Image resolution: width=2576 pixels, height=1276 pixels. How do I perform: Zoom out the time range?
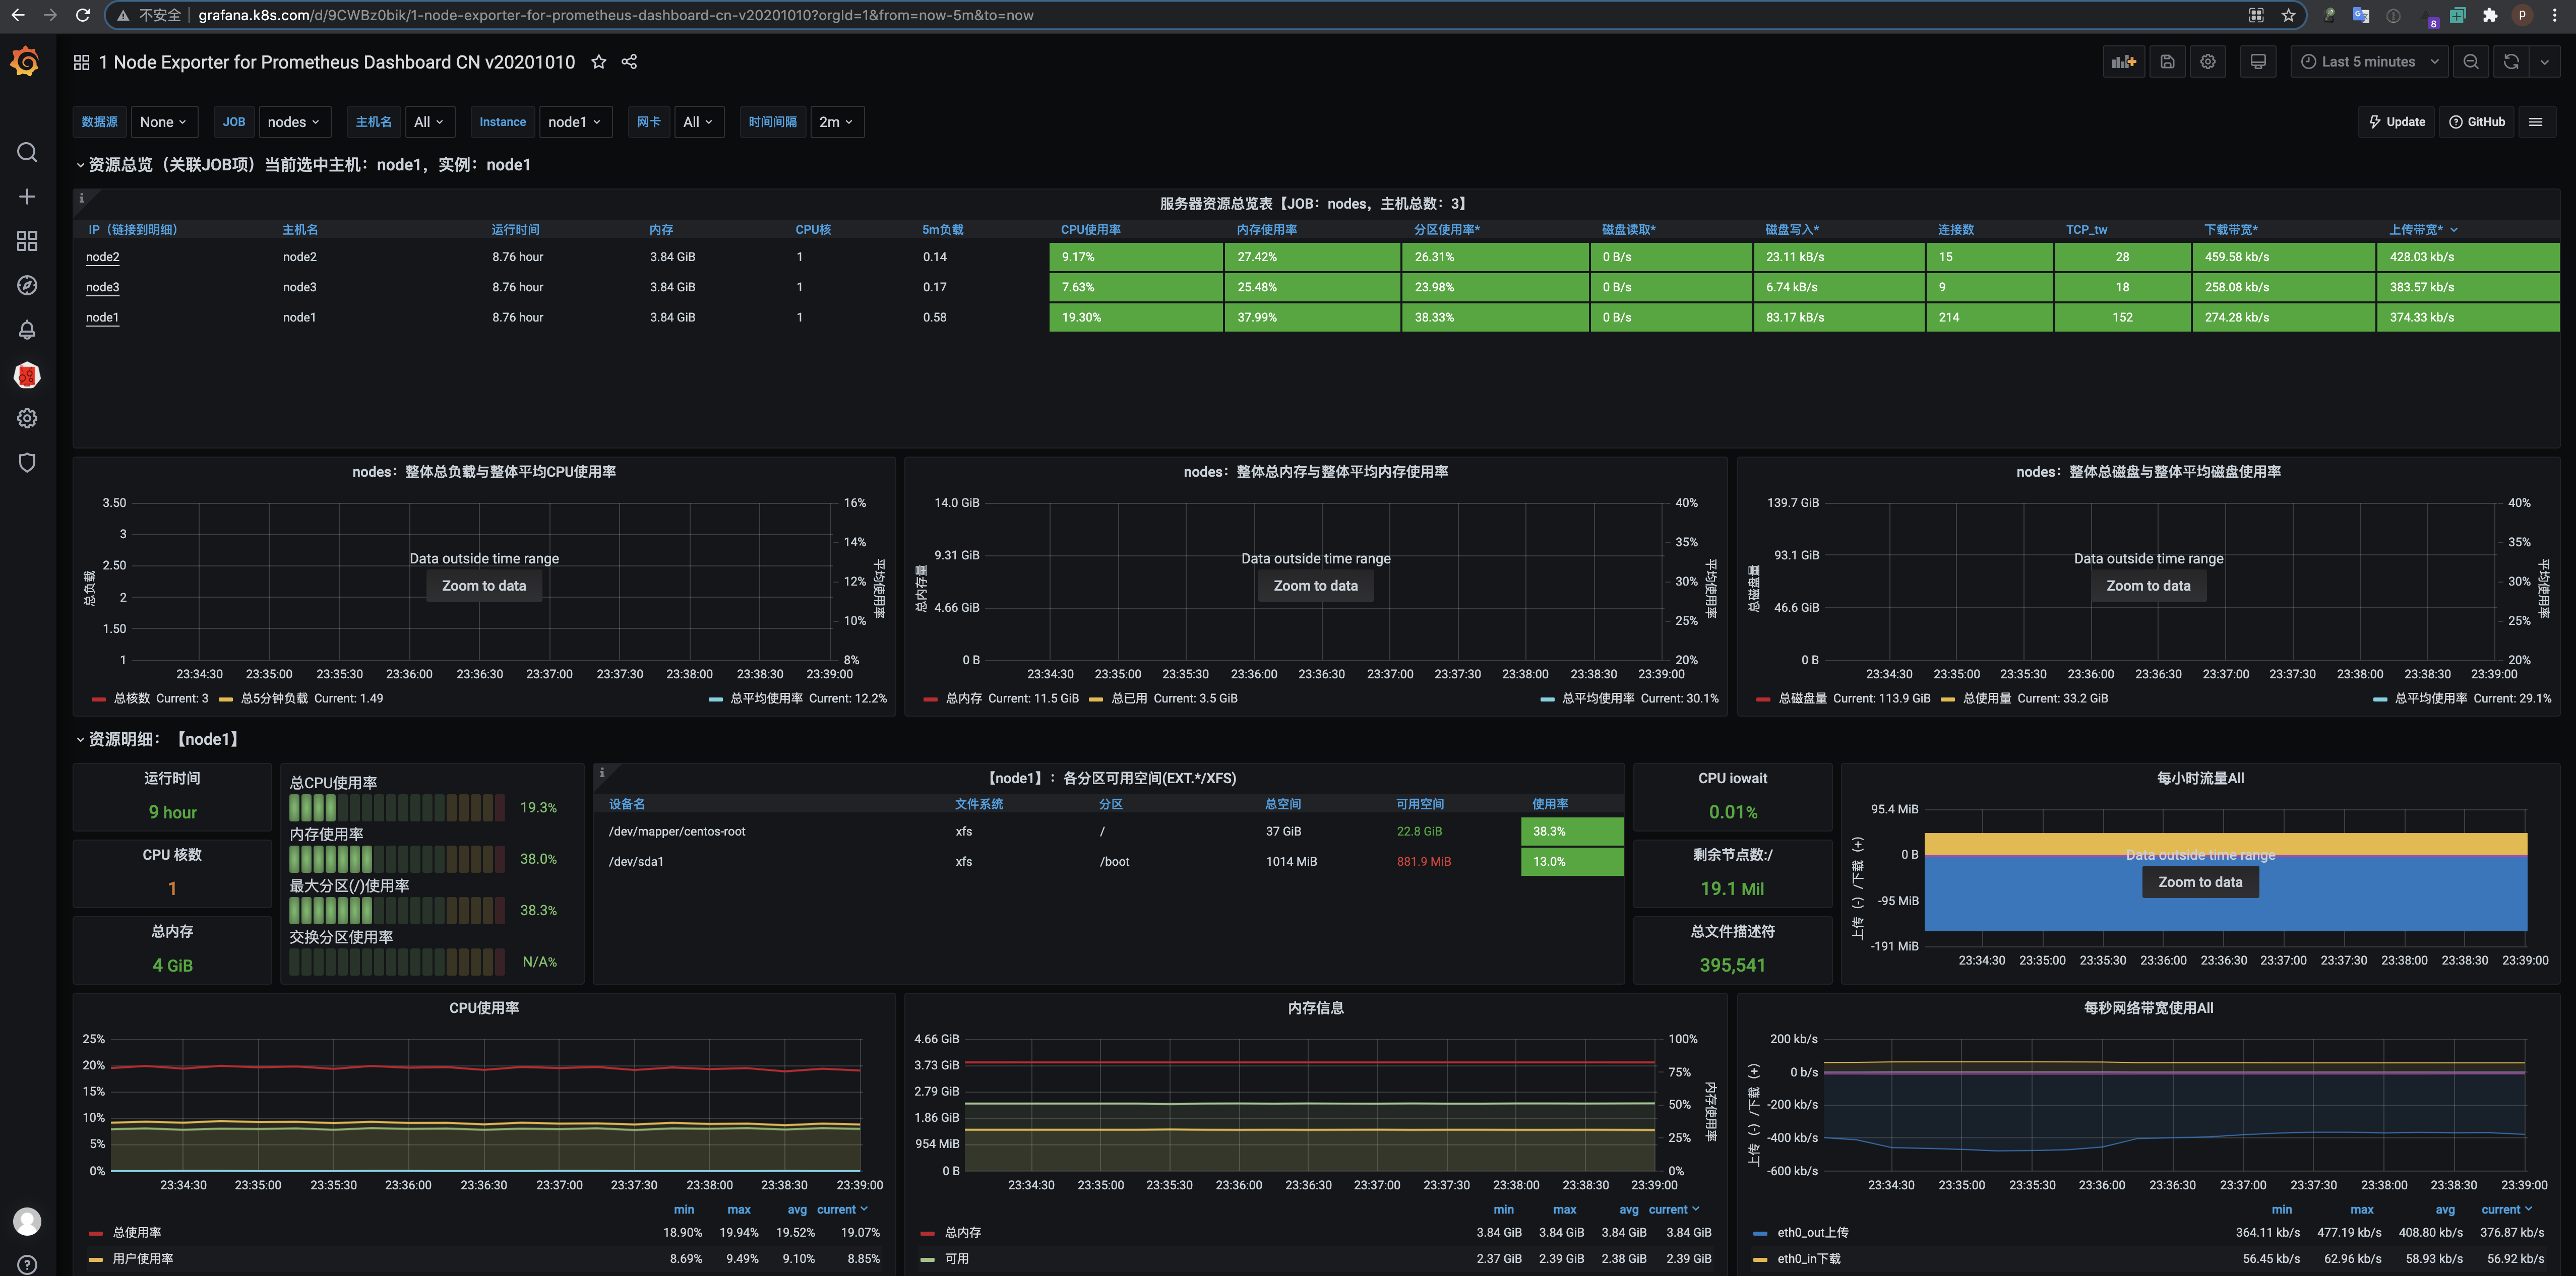(x=2471, y=62)
